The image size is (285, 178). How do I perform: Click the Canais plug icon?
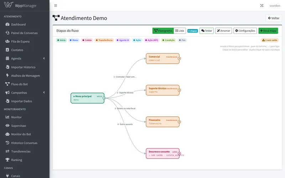coord(7,176)
